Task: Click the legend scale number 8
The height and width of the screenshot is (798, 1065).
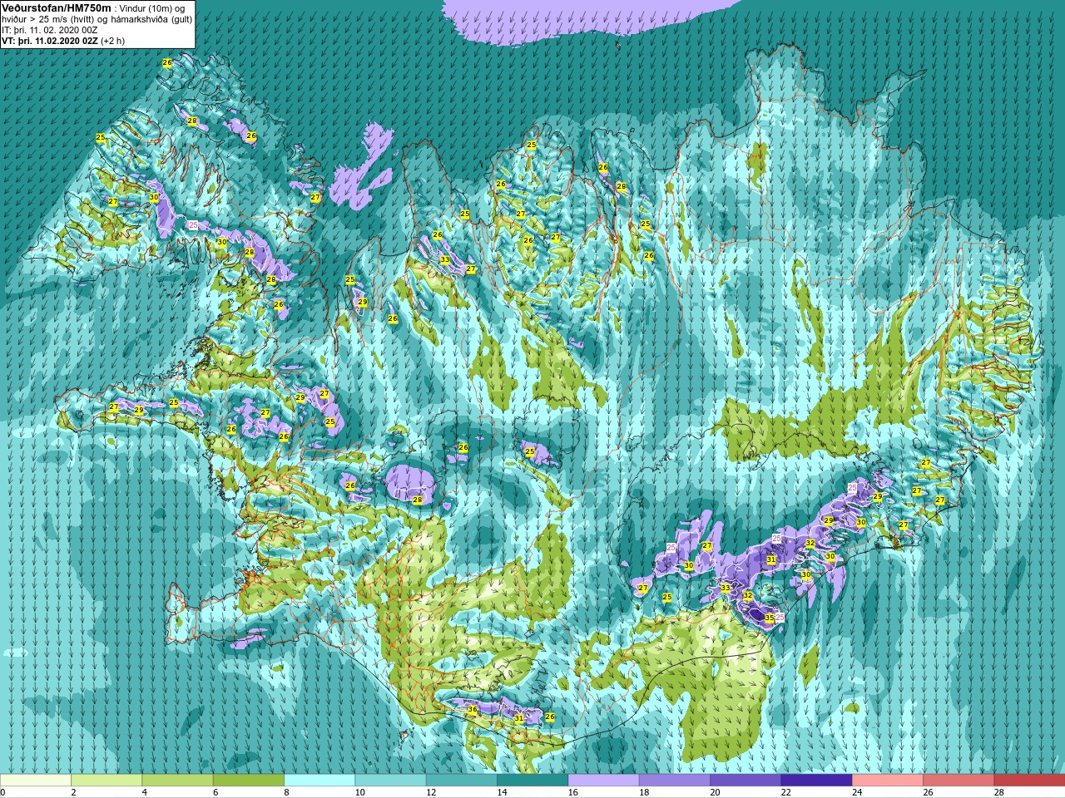Action: click(x=287, y=792)
